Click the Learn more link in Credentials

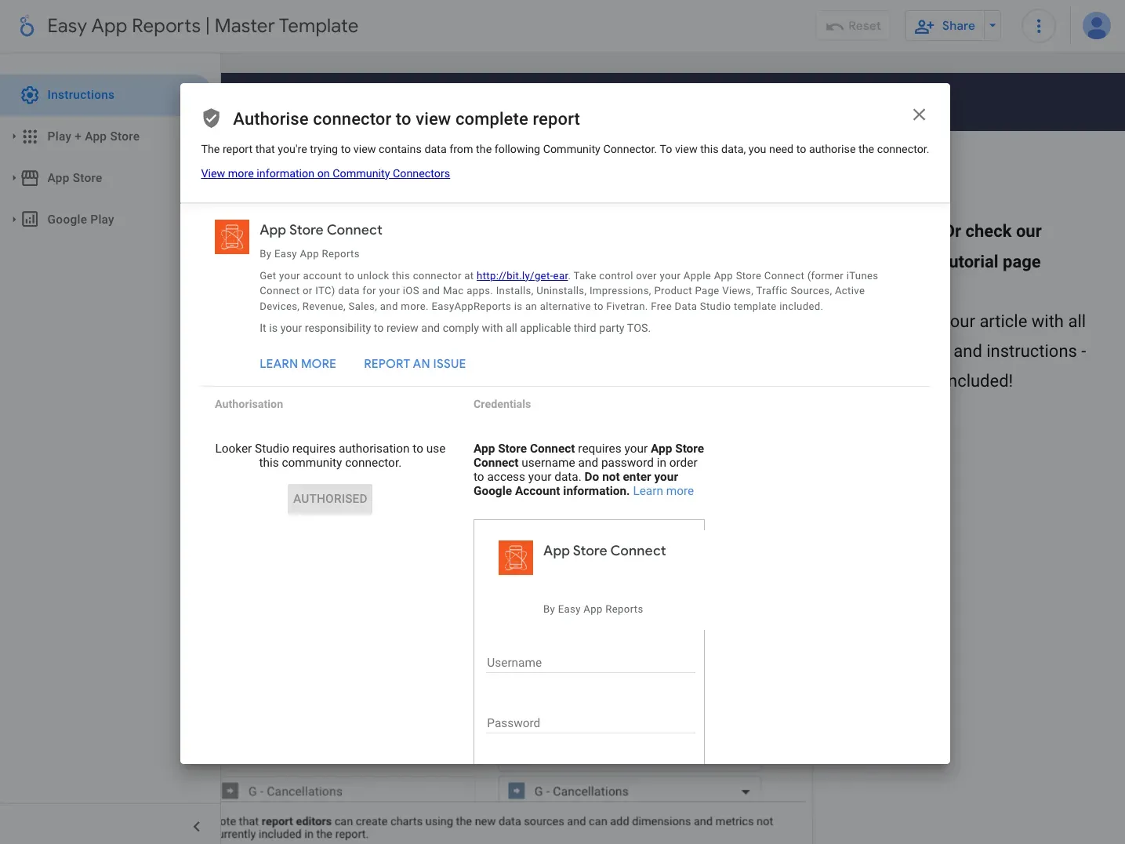[x=663, y=491]
